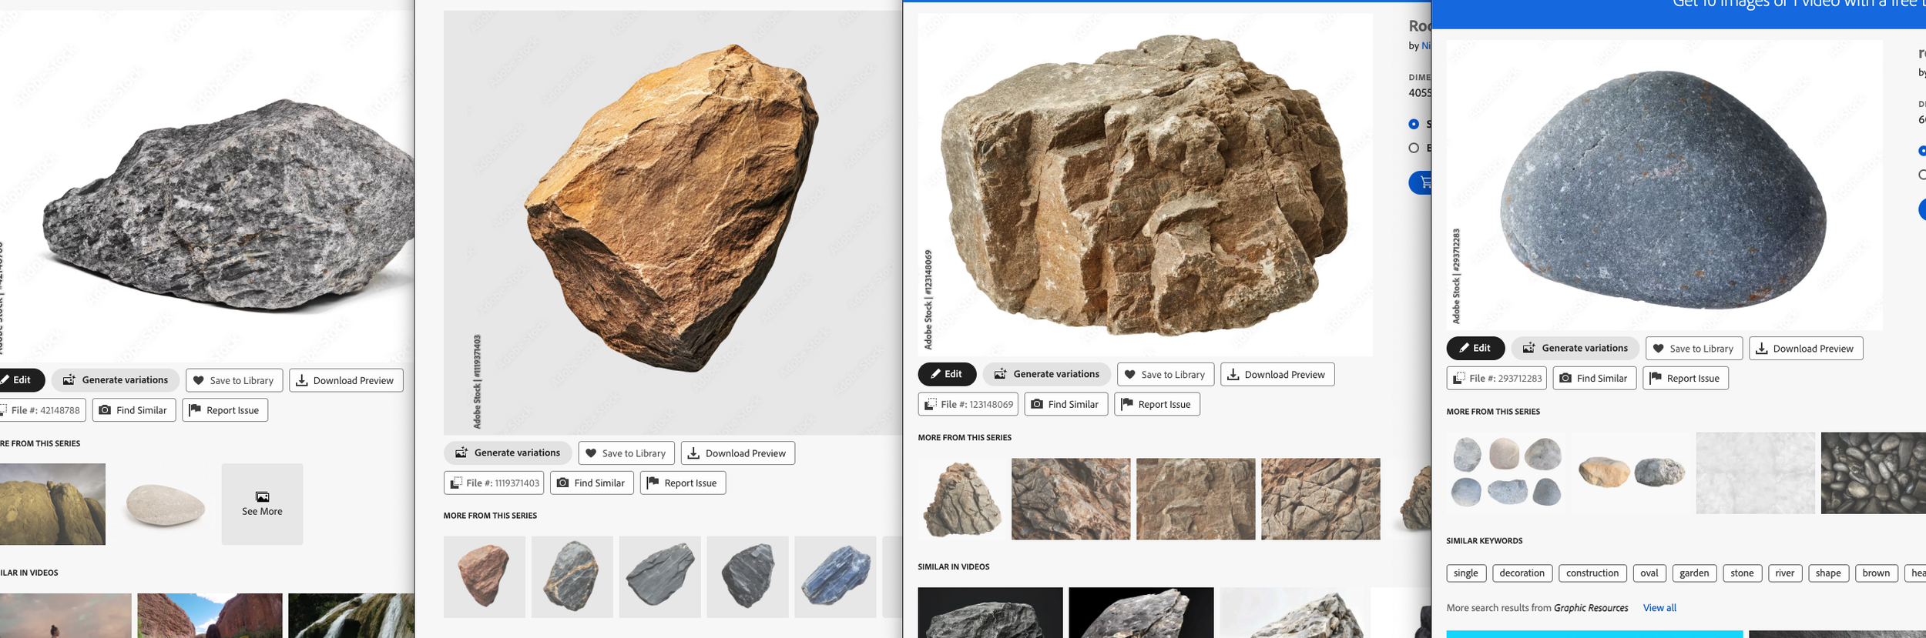This screenshot has height=638, width=1926.
Task: Select the empty radio option beside the brown boulder
Action: [x=1414, y=148]
